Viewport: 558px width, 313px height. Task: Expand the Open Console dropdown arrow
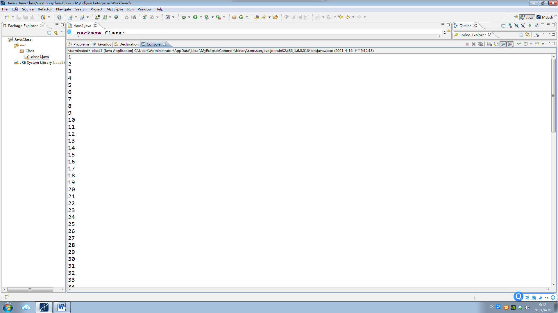543,44
